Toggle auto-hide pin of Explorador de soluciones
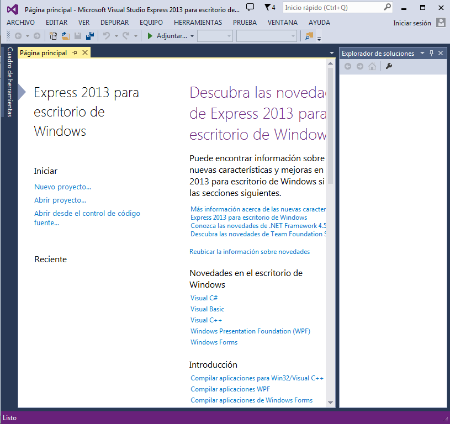 pyautogui.click(x=431, y=53)
